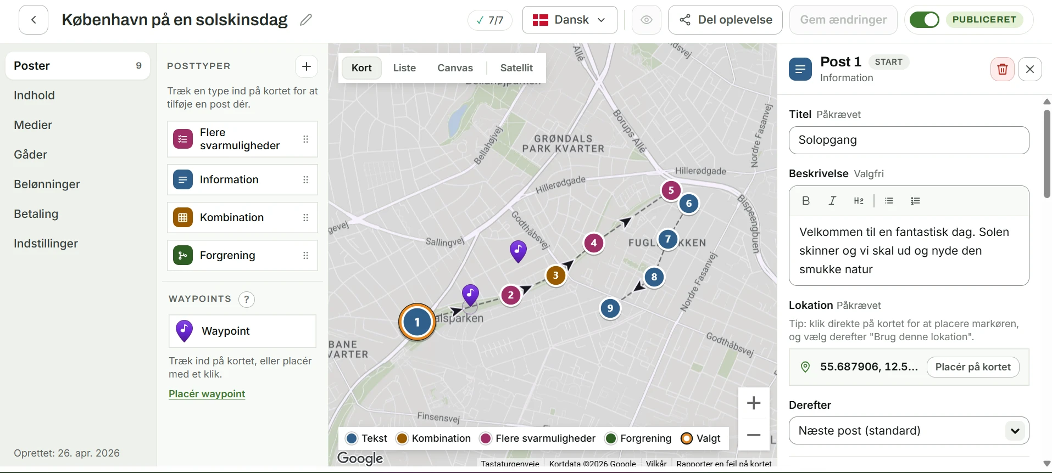Add a new post type with plus button
The height and width of the screenshot is (473, 1052).
coord(307,66)
